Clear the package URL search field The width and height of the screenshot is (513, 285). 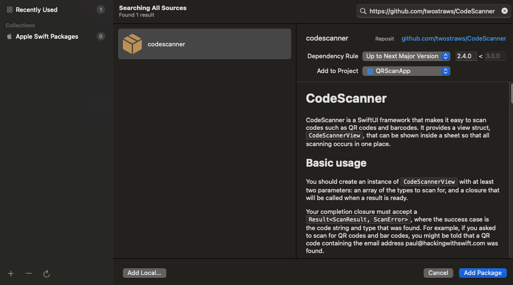click(x=504, y=11)
